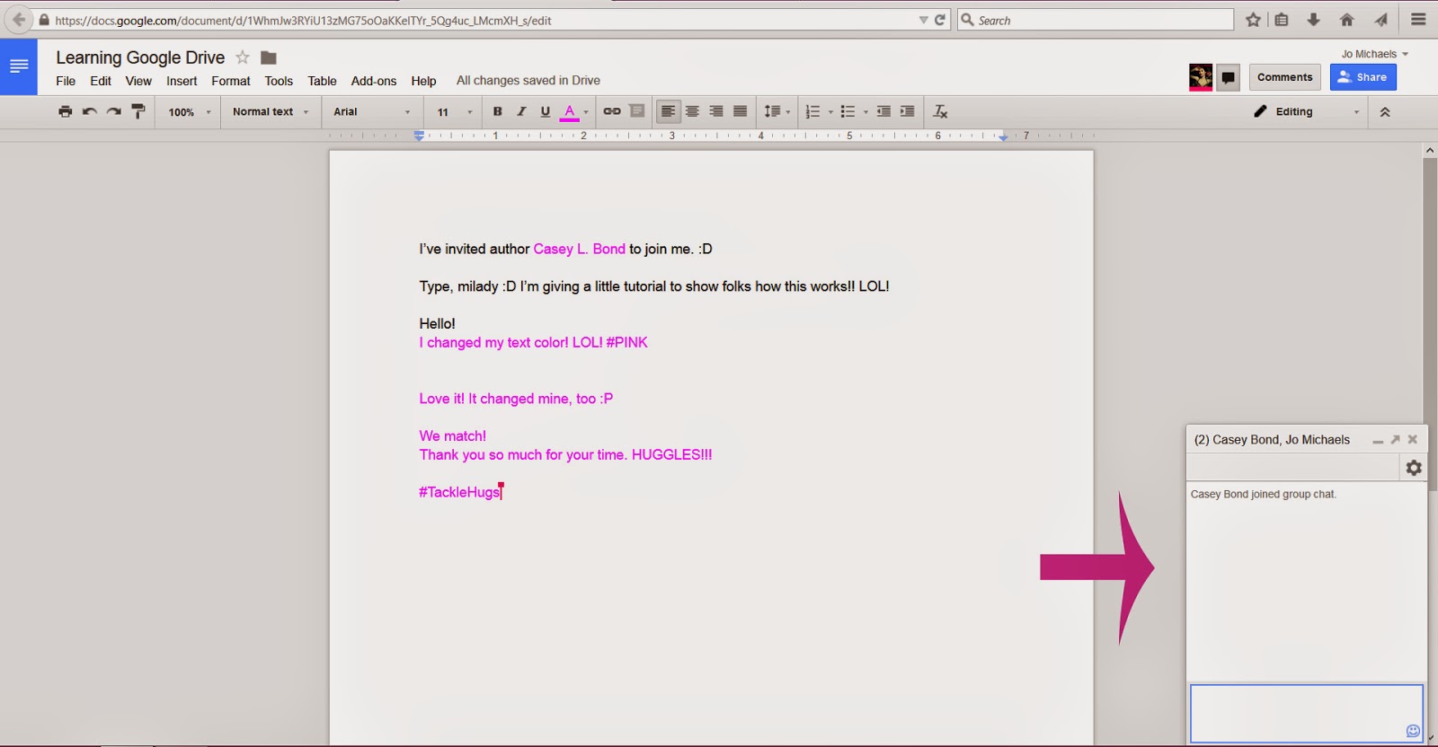Click the Comments button
The width and height of the screenshot is (1438, 747).
1284,77
